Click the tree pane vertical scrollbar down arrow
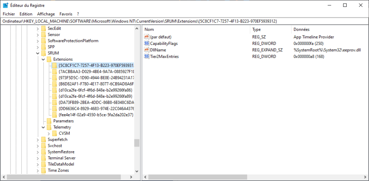The height and width of the screenshot is (181, 369). [x=137, y=171]
